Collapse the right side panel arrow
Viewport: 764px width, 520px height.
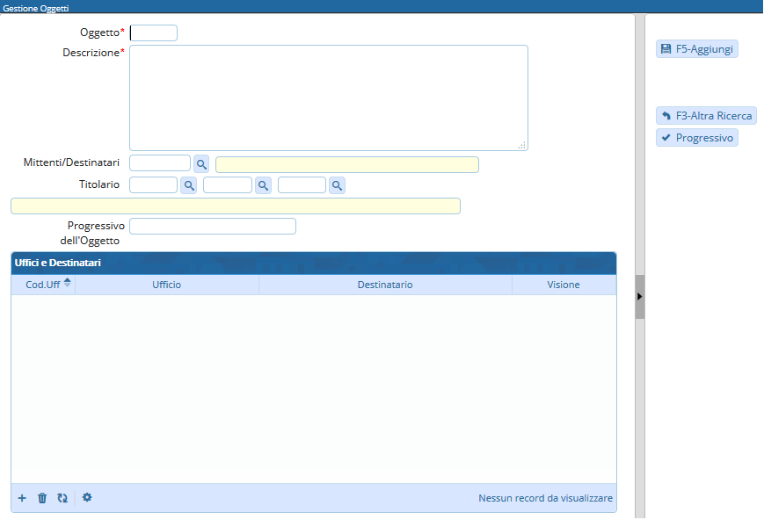coord(640,297)
